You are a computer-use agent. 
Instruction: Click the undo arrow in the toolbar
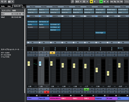pos(2,2)
